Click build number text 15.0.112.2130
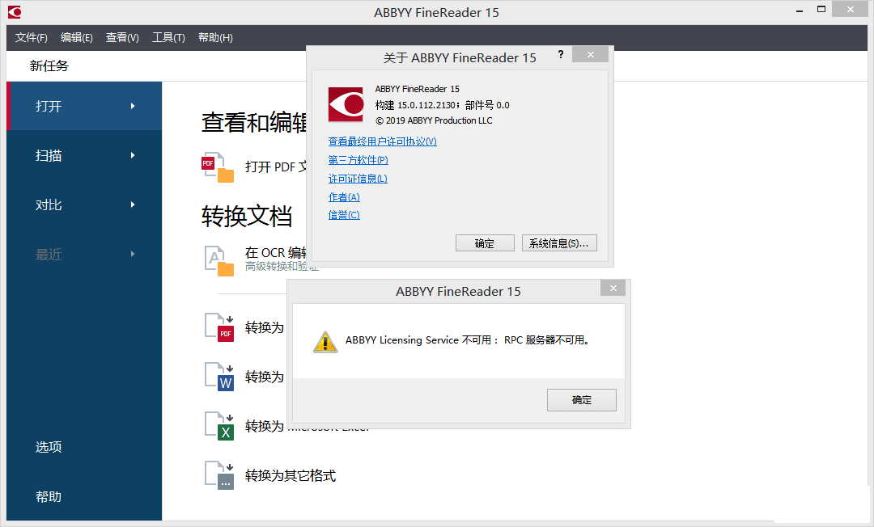This screenshot has width=874, height=527. coord(426,104)
